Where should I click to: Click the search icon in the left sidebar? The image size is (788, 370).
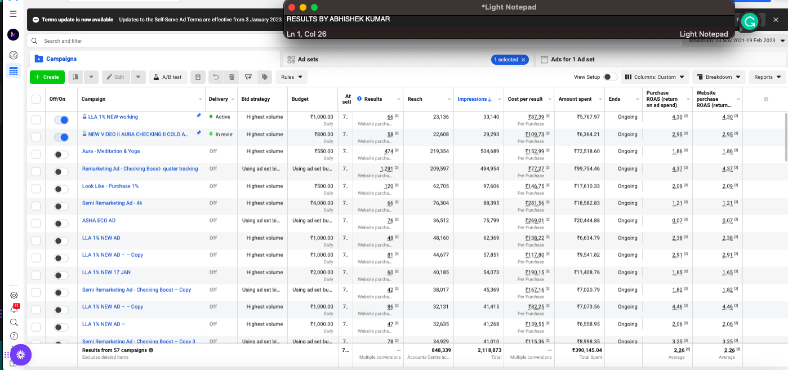pyautogui.click(x=14, y=322)
